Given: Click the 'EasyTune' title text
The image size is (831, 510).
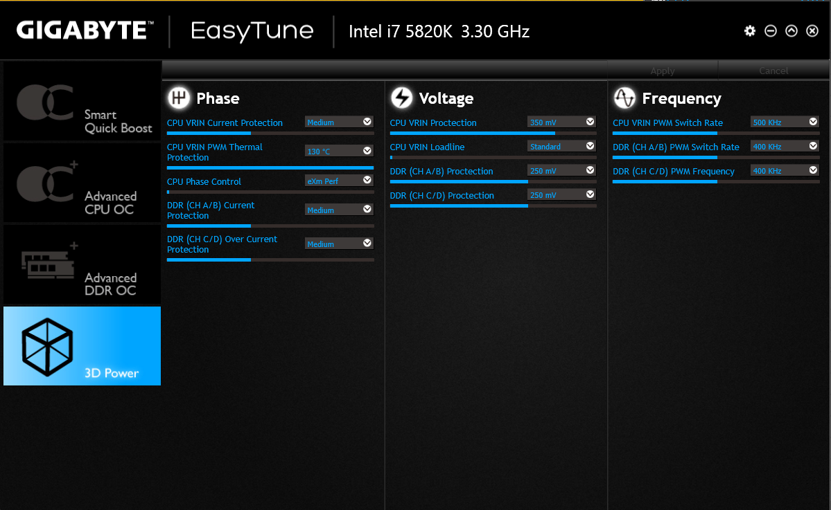Looking at the screenshot, I should [252, 30].
